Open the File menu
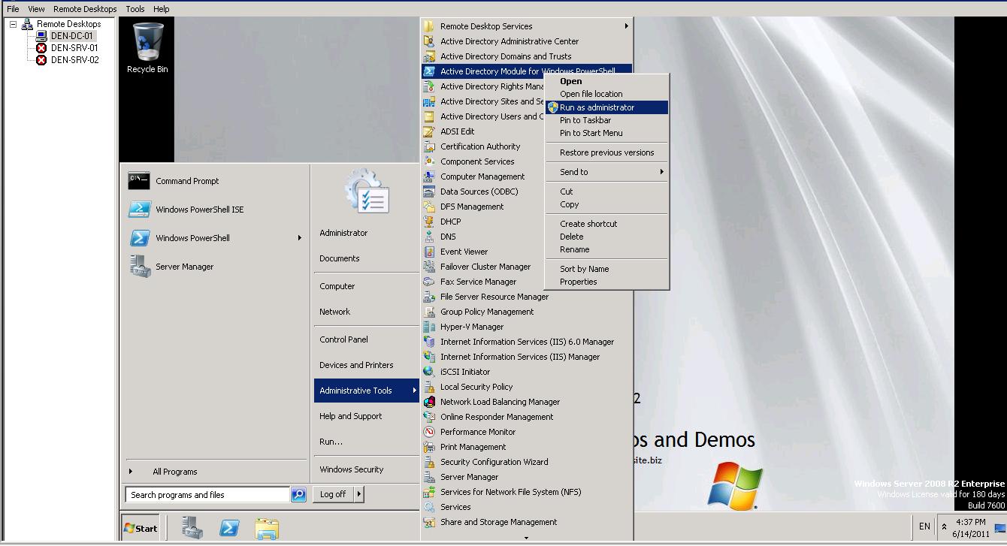The image size is (1007, 546). tap(13, 9)
